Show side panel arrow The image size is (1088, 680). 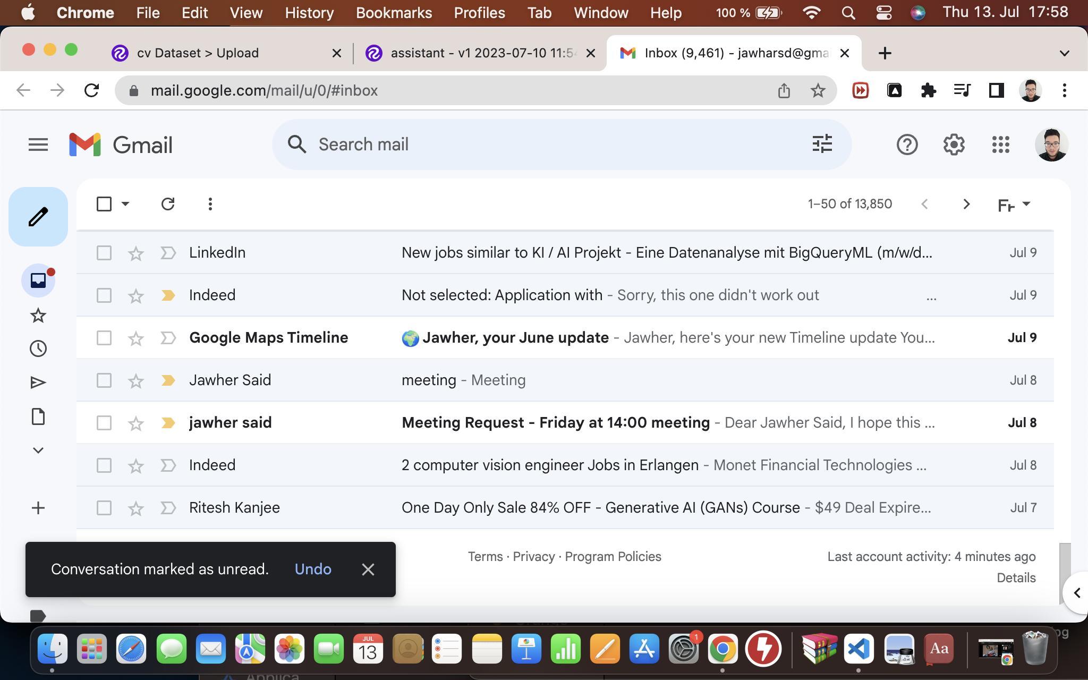click(x=1076, y=593)
